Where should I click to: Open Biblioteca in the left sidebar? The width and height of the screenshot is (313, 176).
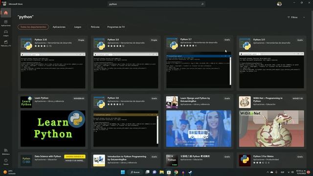[6, 152]
